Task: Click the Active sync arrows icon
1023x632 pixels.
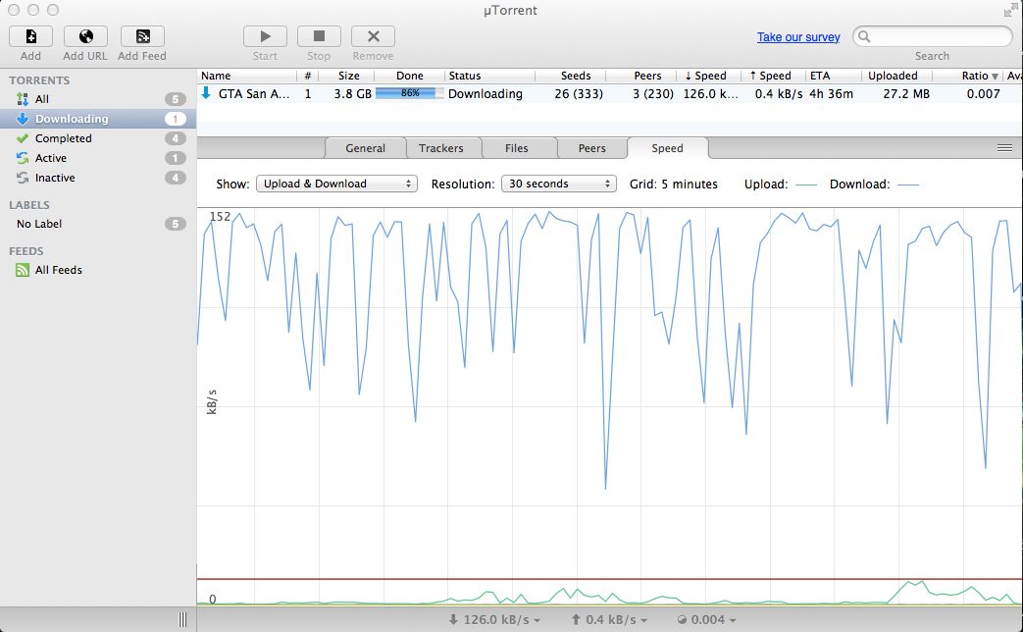Action: tap(23, 158)
